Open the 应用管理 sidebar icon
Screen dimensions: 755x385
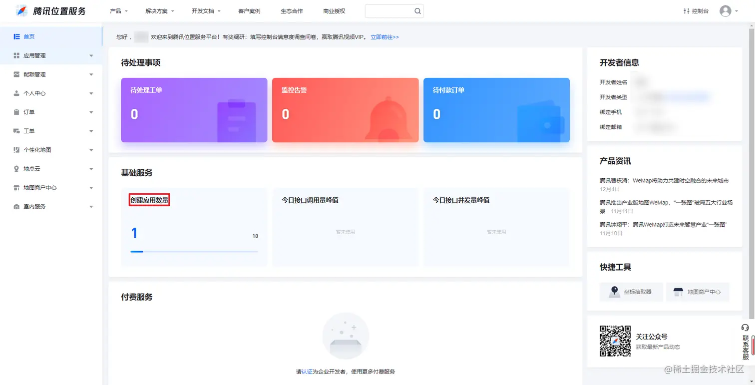pyautogui.click(x=15, y=55)
